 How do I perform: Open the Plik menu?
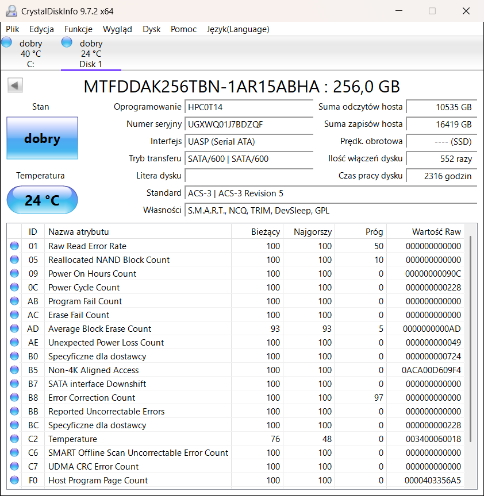12,29
